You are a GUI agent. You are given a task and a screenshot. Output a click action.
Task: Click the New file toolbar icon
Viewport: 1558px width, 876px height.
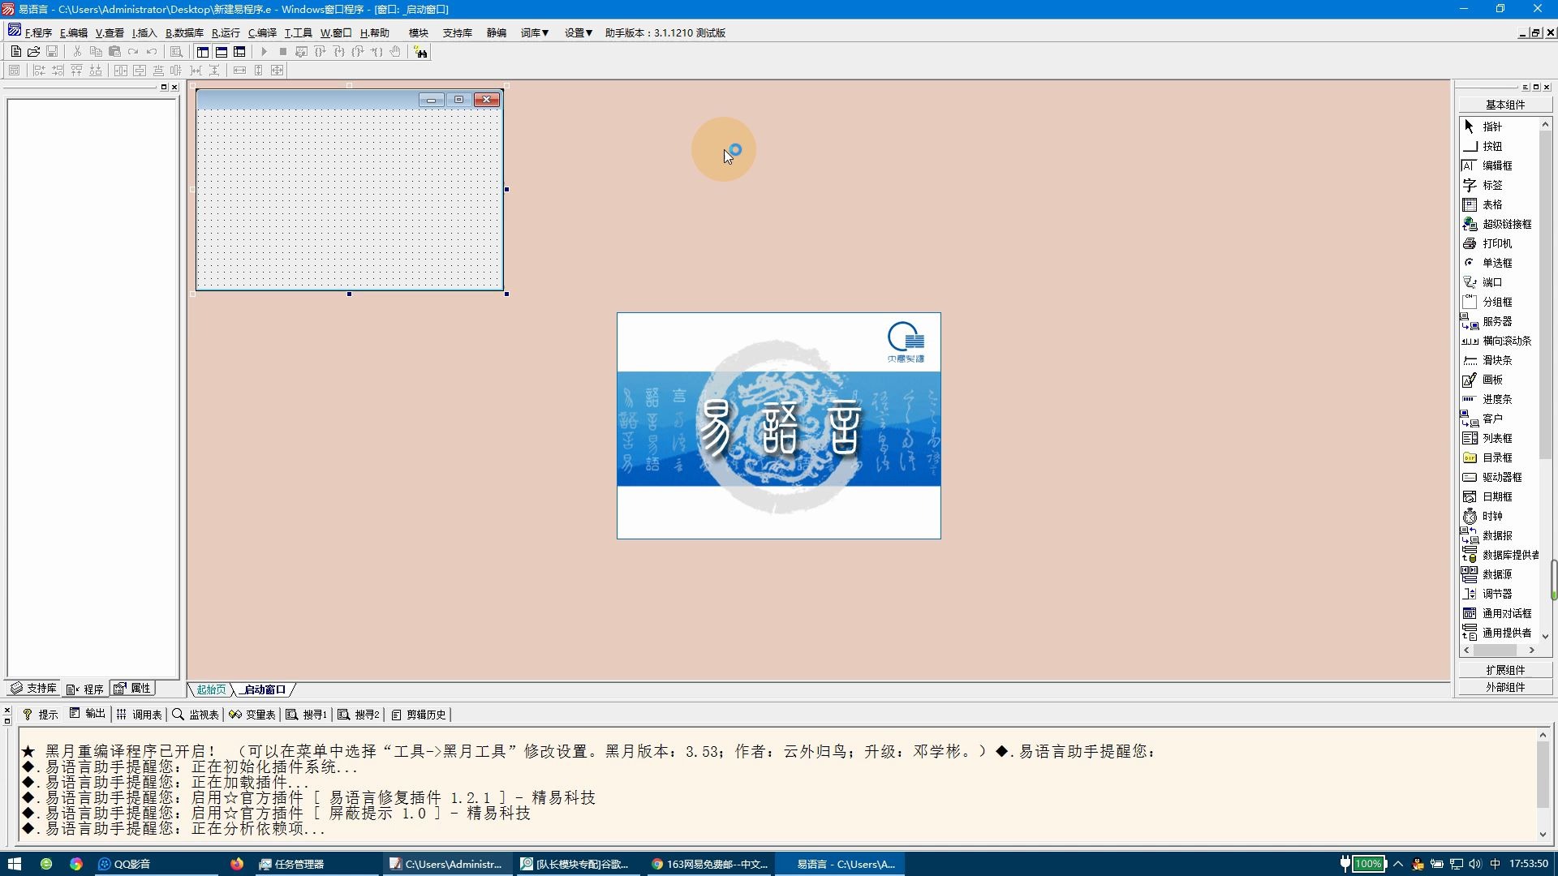[15, 52]
